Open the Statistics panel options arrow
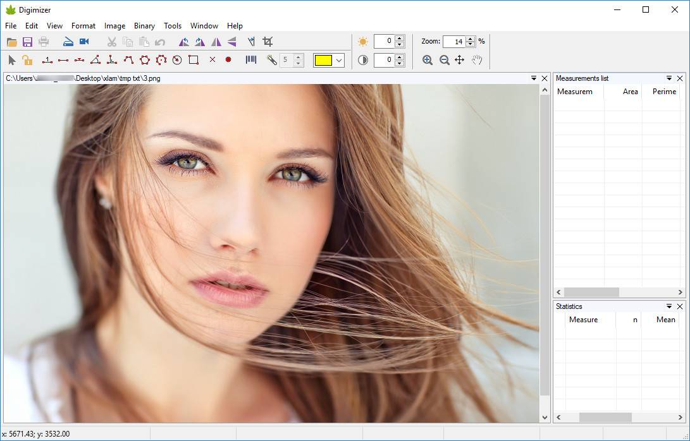 click(x=669, y=306)
